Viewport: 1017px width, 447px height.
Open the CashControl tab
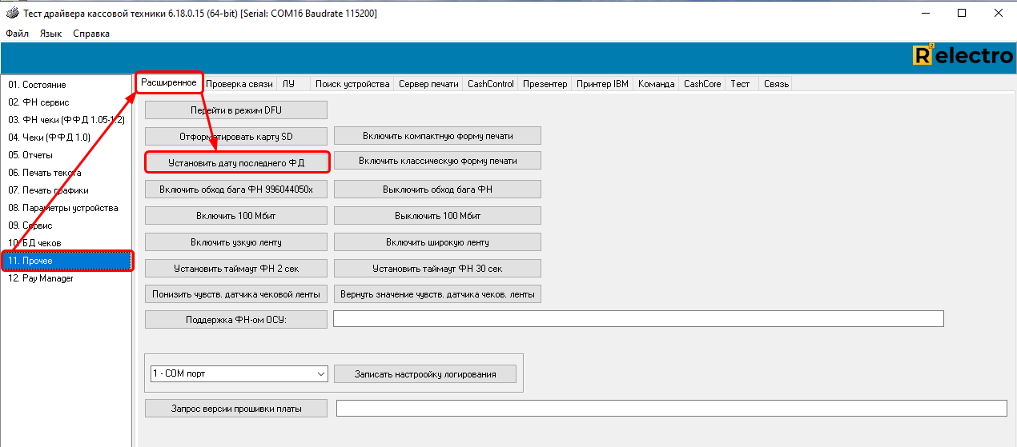[490, 84]
